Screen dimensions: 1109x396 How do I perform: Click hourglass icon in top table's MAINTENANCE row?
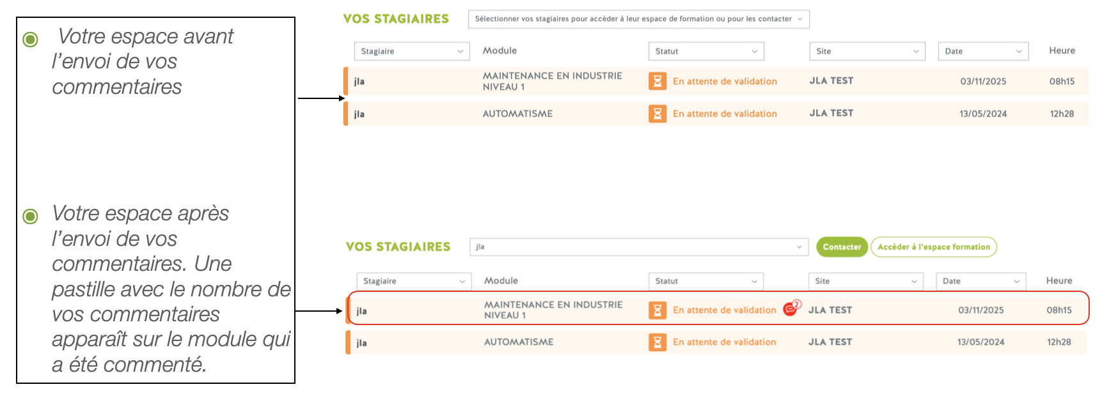[657, 81]
